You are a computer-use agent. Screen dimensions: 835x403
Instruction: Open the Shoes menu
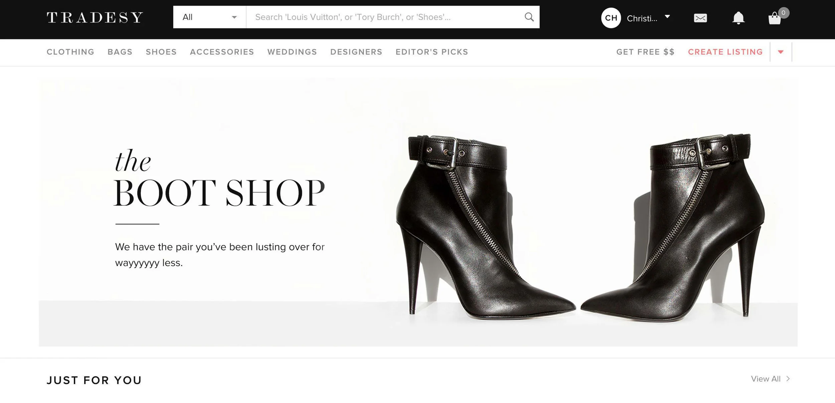coord(161,52)
